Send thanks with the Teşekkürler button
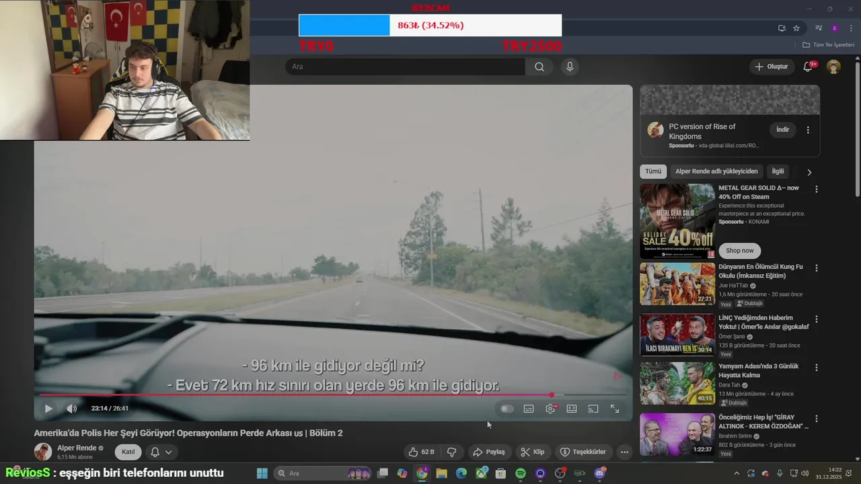Viewport: 861px width, 484px height. click(583, 452)
